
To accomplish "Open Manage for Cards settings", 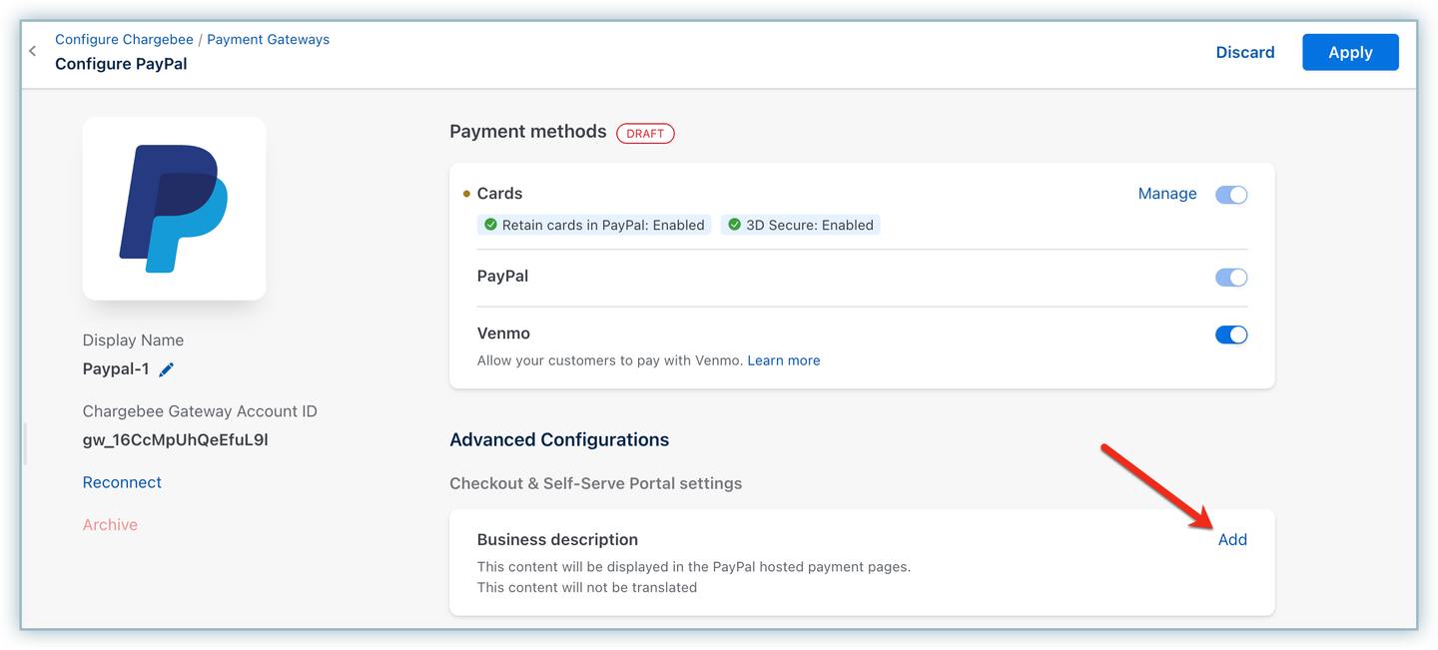I will tap(1166, 194).
